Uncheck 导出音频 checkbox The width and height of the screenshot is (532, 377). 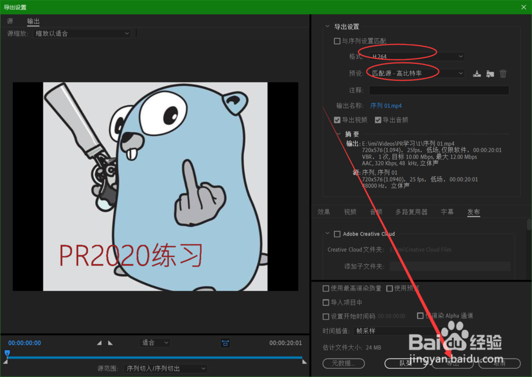click(378, 120)
